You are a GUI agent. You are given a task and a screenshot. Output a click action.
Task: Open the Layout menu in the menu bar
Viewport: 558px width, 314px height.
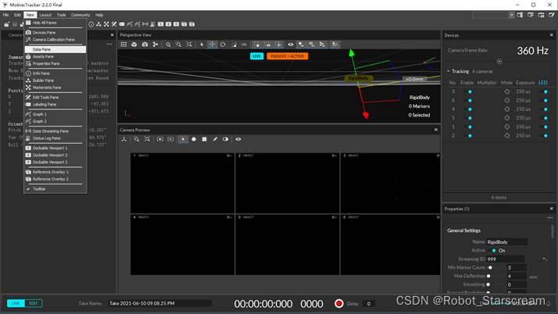tap(45, 15)
